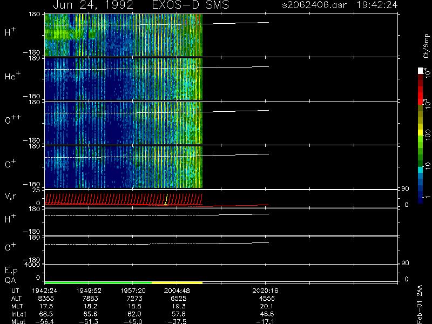Click the 'UT' row label
Image resolution: width=432 pixels, height=324 pixels.
(x=16, y=291)
